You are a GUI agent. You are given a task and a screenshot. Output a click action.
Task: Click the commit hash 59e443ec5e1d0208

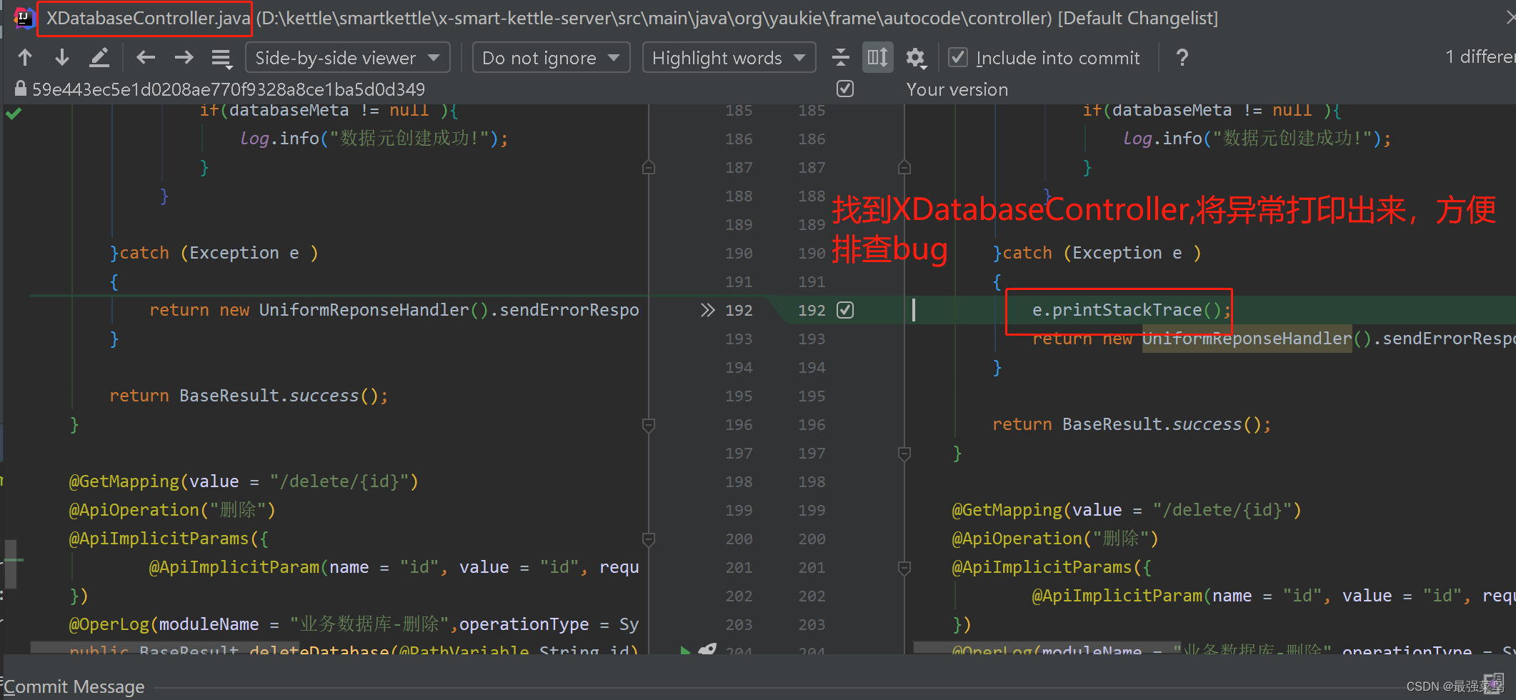[x=229, y=89]
